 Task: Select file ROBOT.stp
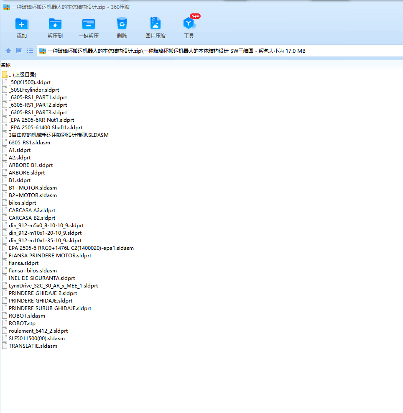(22, 323)
